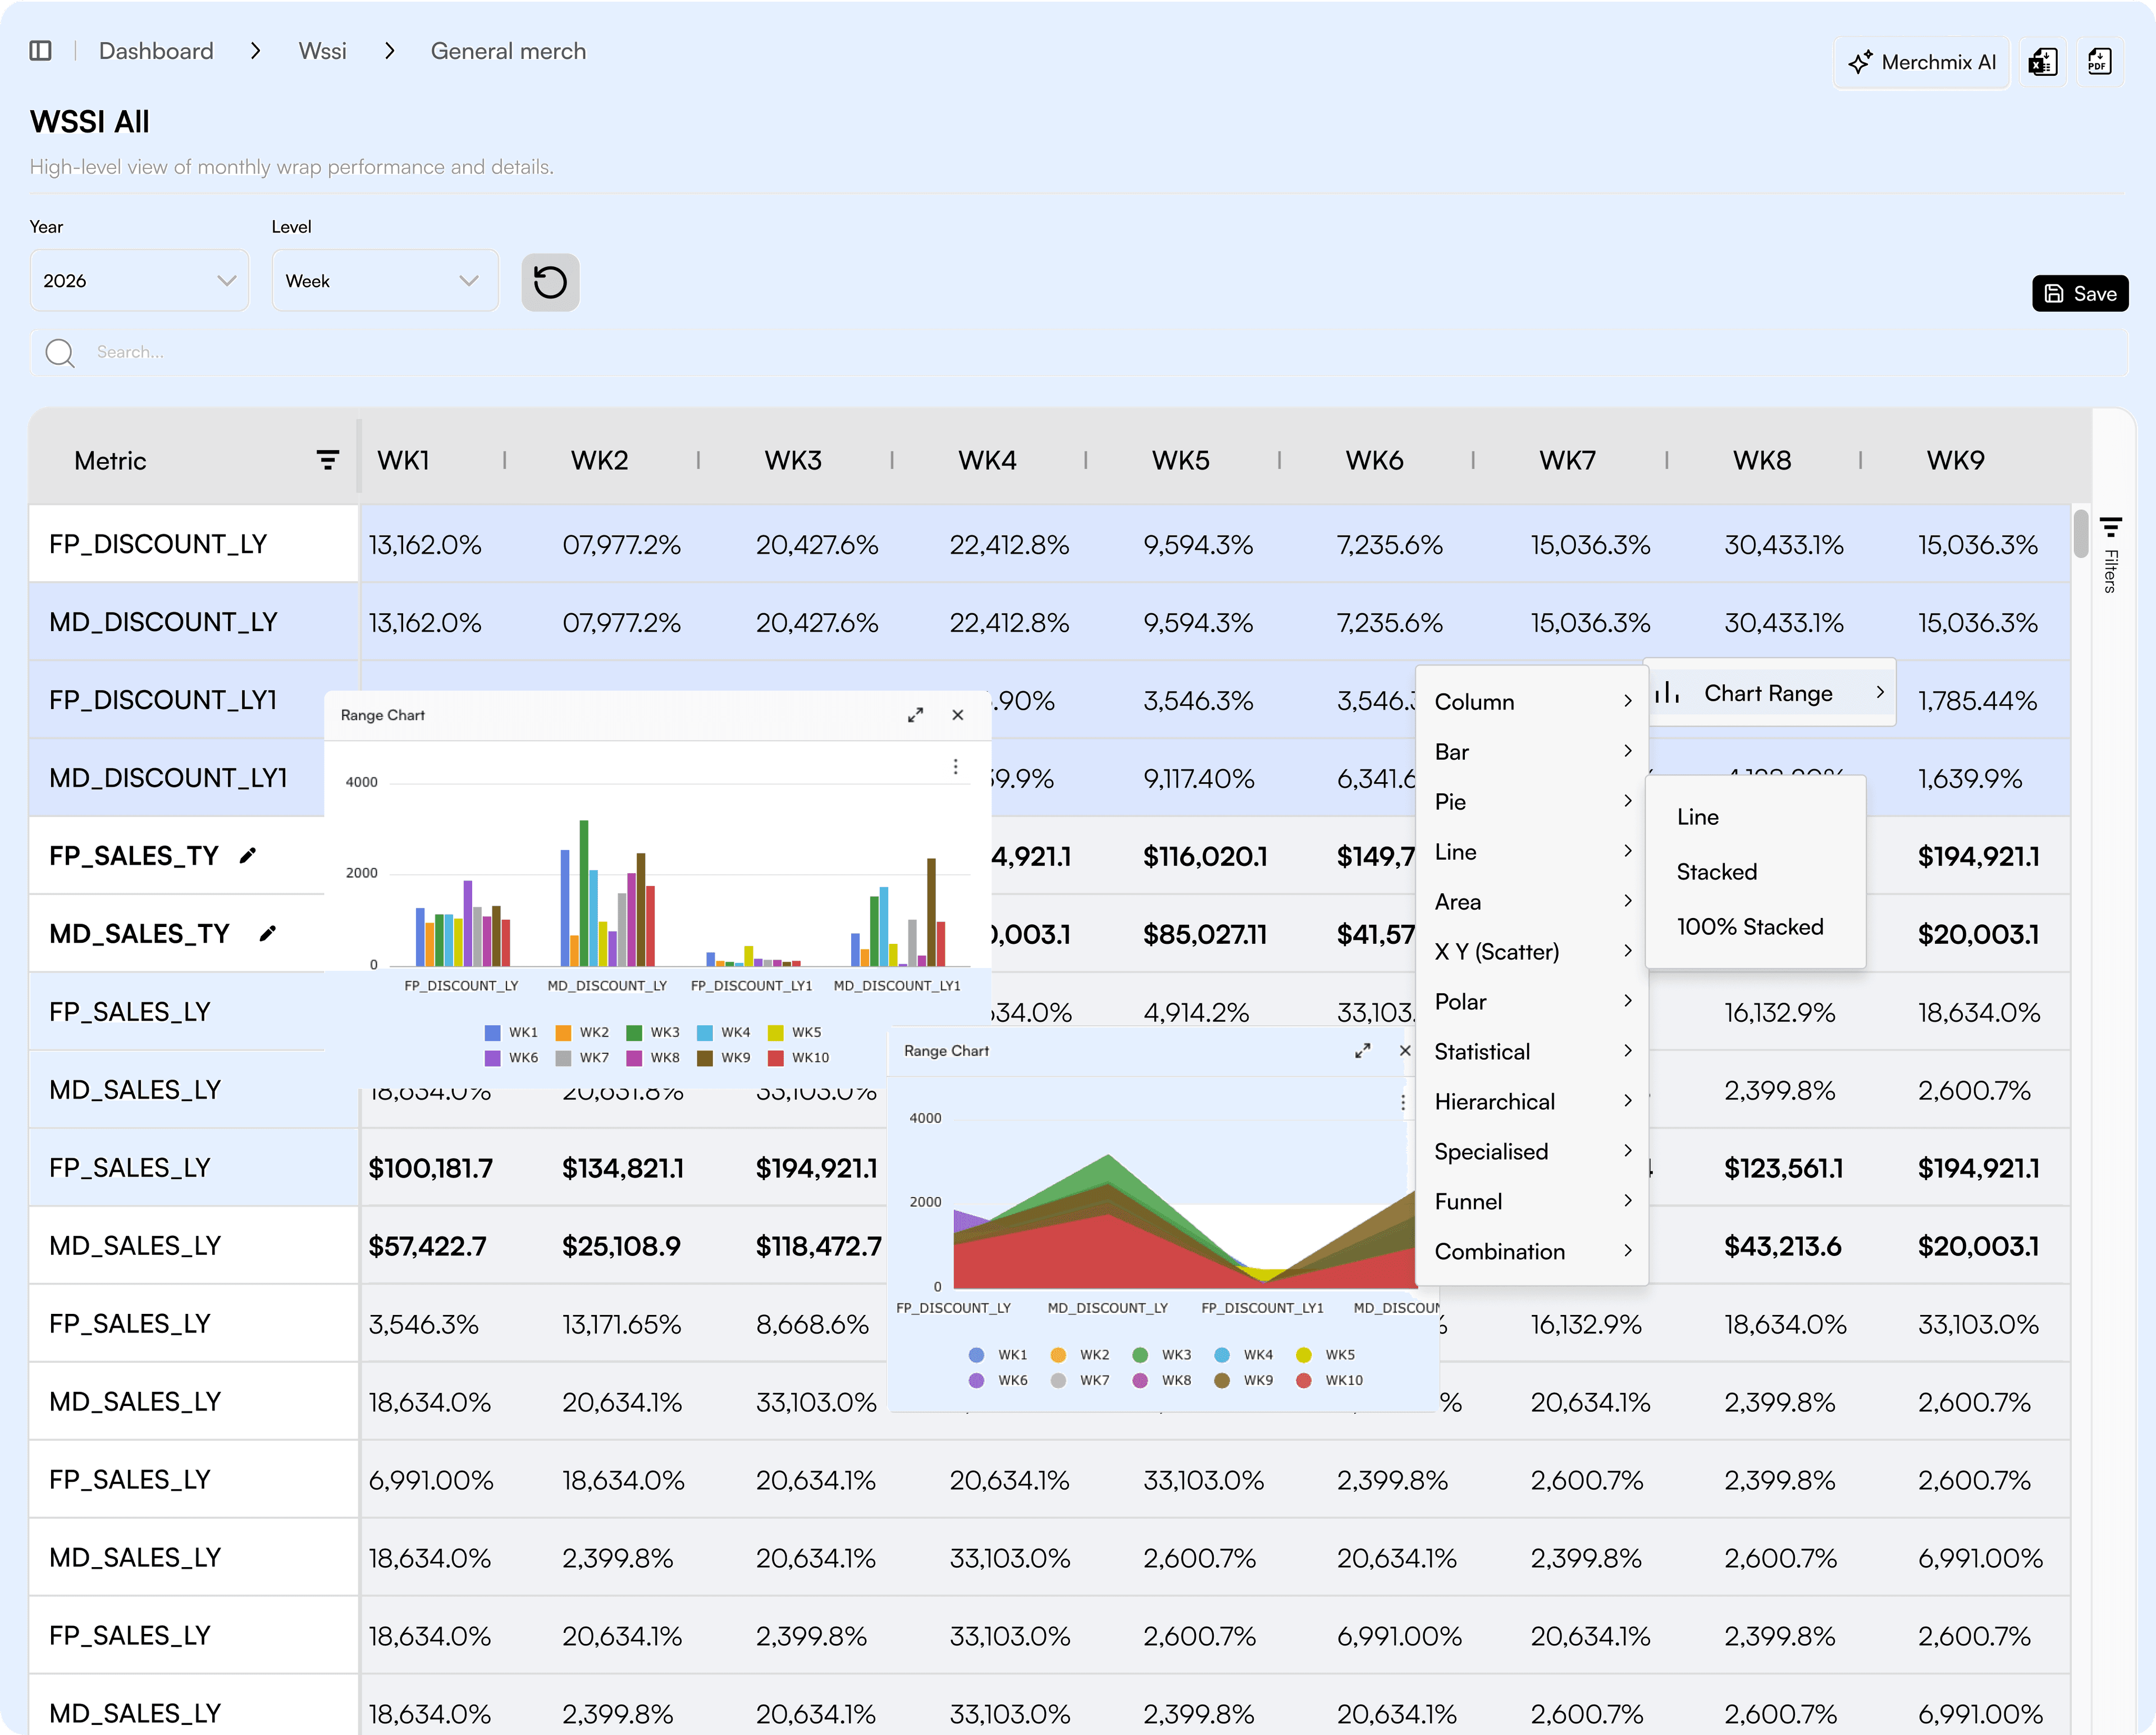
Task: Open the Metric column filter icon
Action: [327, 460]
